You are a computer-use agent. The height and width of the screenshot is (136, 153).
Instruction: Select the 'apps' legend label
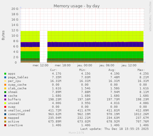(12, 74)
